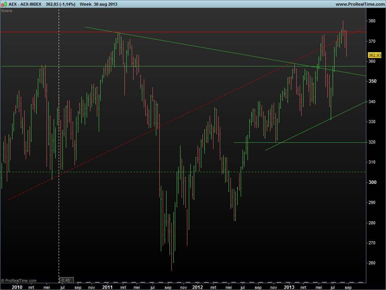Click the 2012 year label on time axis
Image resolution: width=386 pixels, height=290 pixels.
coord(198,287)
